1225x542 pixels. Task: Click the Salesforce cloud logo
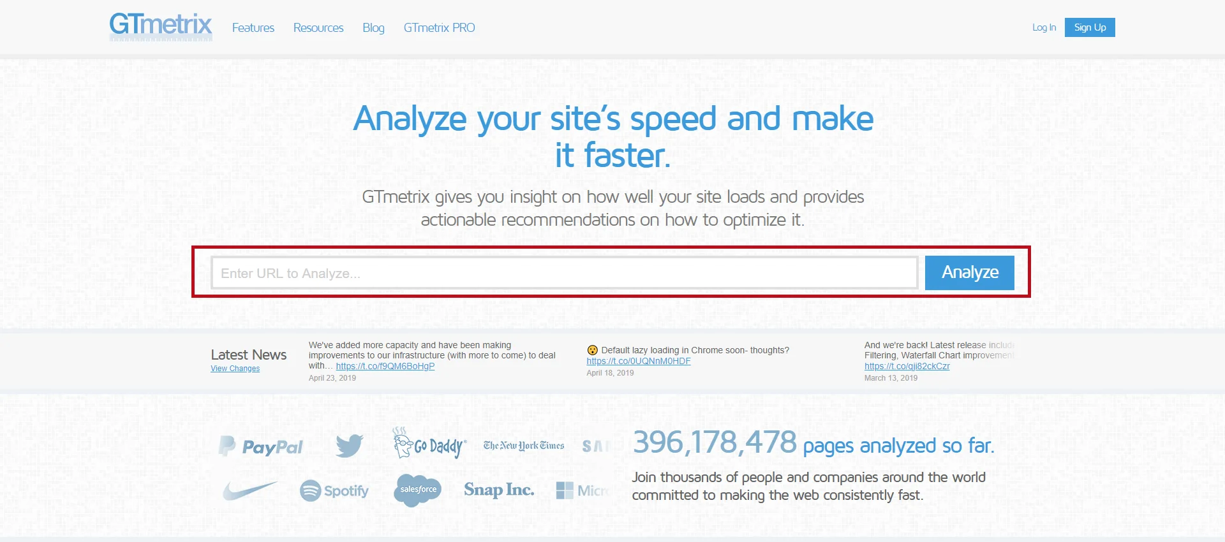pos(418,490)
